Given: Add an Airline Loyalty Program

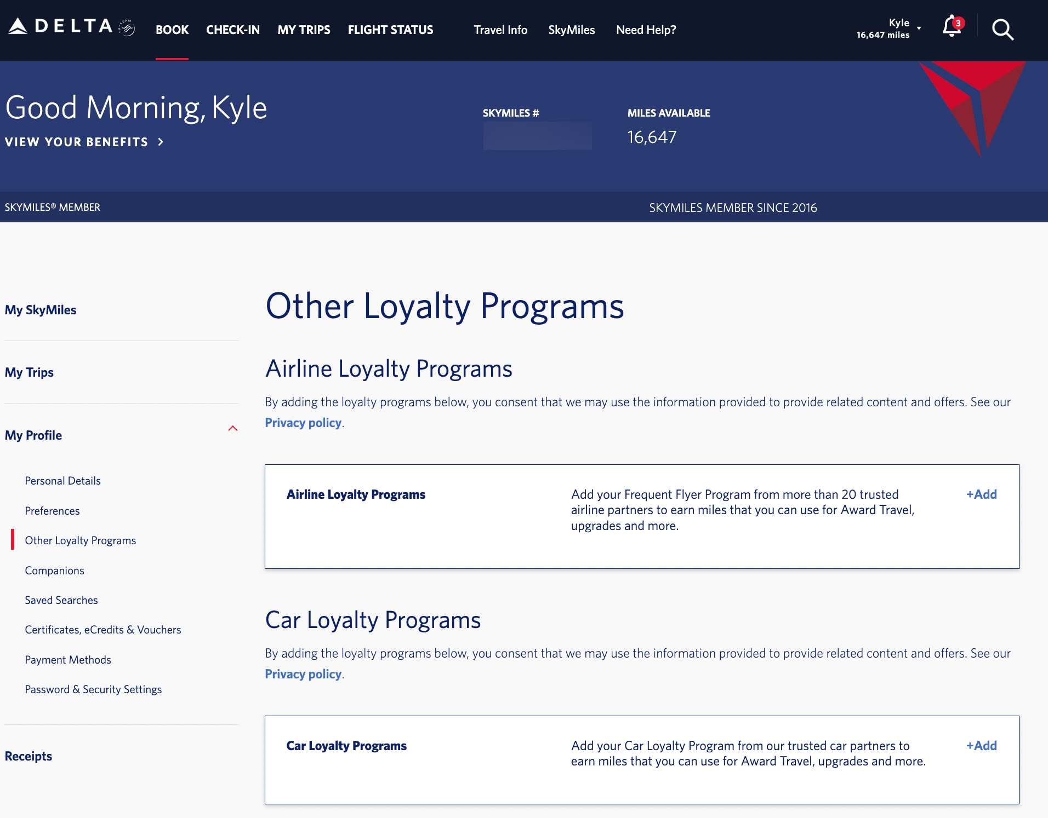Looking at the screenshot, I should (x=981, y=493).
